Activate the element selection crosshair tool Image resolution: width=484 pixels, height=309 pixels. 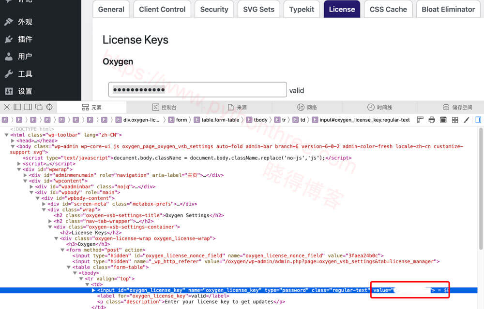49,107
